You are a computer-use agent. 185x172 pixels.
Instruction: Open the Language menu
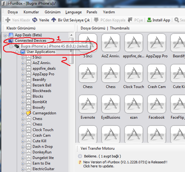pyautogui.click(x=74, y=12)
